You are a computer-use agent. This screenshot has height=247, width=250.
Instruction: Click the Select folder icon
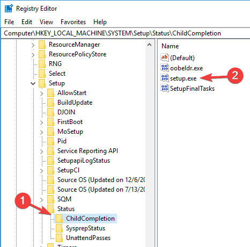pos(42,74)
